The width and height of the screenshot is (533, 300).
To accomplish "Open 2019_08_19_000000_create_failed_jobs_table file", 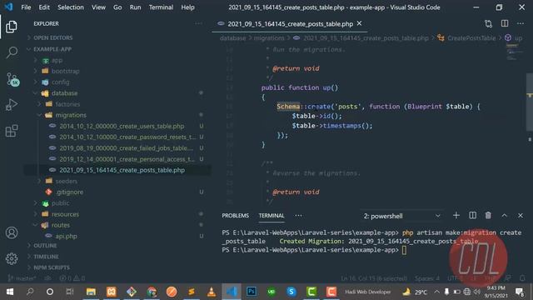I will (x=126, y=148).
